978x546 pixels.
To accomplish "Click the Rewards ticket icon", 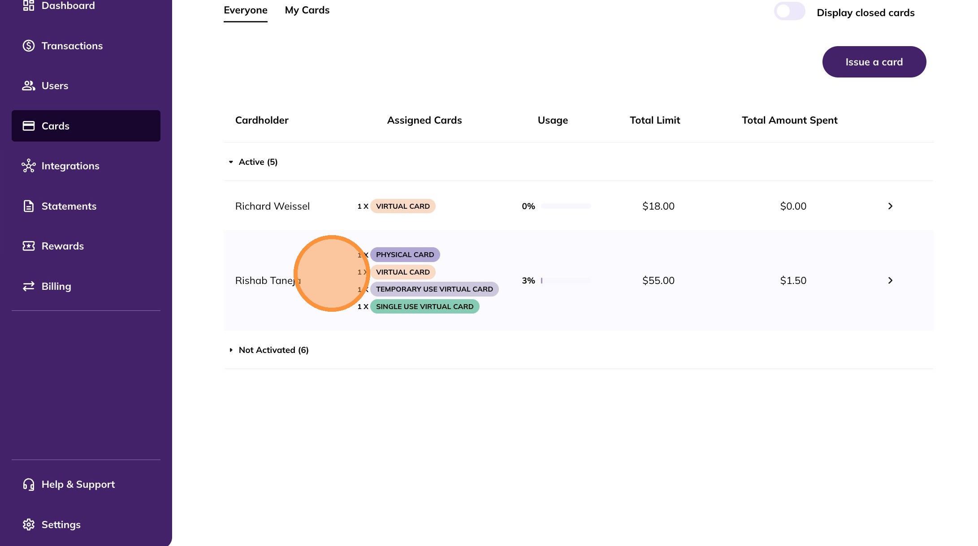I will (x=29, y=246).
